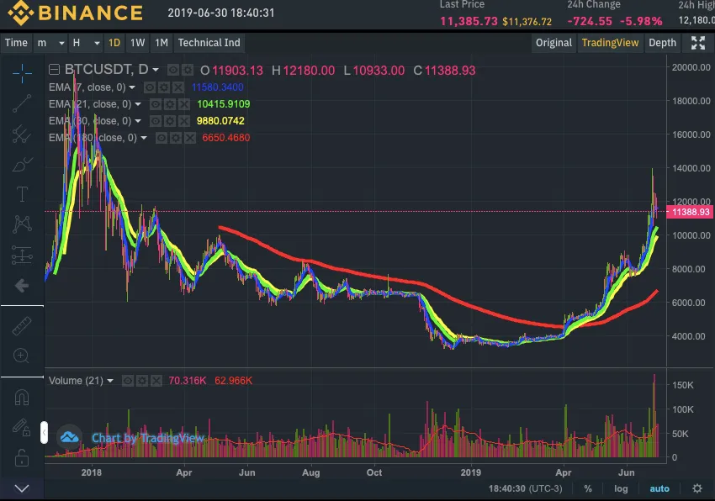
Task: Open settings for EMA 180 indicator
Action: (176, 138)
